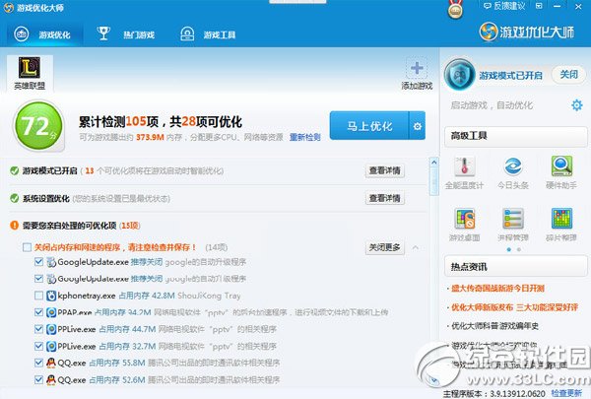Uncheck PPLive.exe 44.7M checkbox
Image resolution: width=591 pixels, height=399 pixels.
(x=38, y=329)
